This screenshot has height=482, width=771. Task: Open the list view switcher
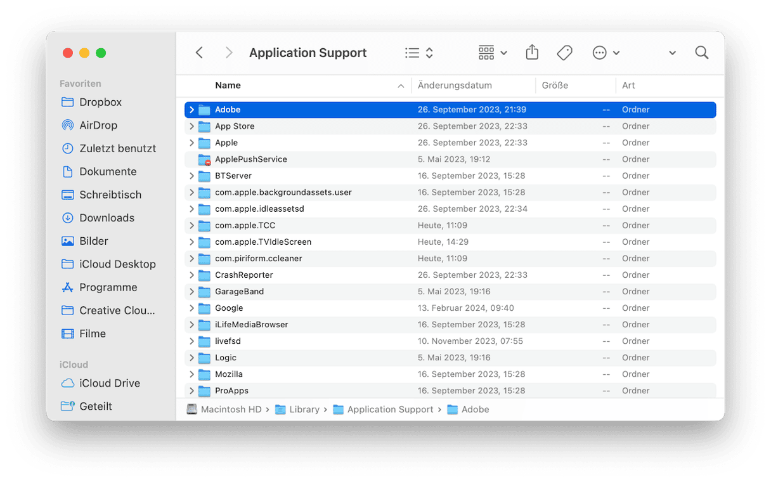pos(419,53)
